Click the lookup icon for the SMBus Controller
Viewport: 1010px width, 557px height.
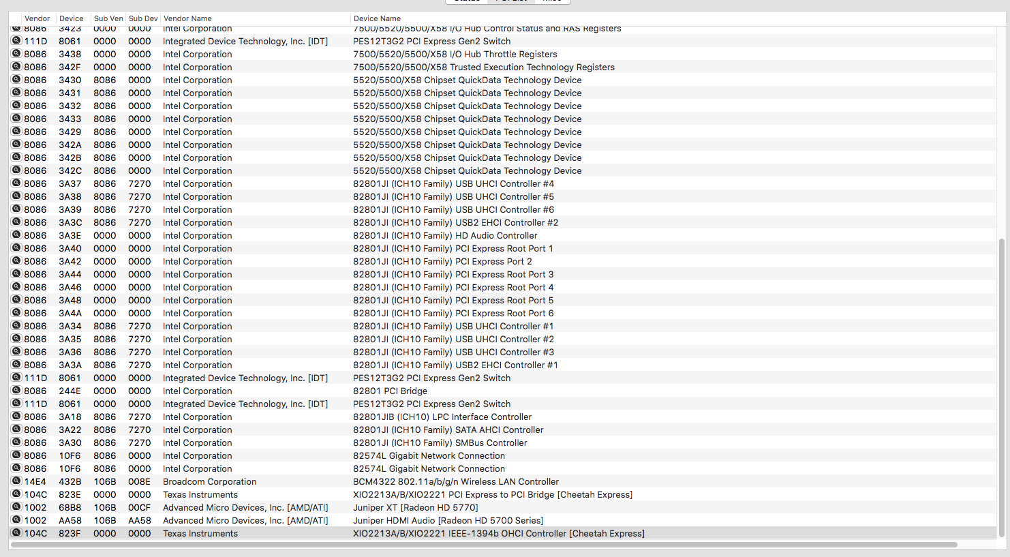16,442
